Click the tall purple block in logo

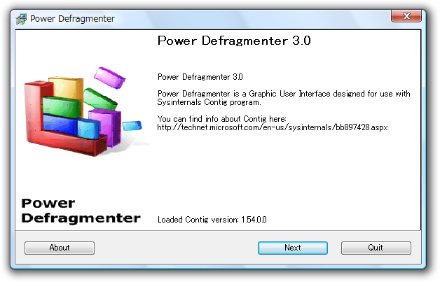[106, 127]
